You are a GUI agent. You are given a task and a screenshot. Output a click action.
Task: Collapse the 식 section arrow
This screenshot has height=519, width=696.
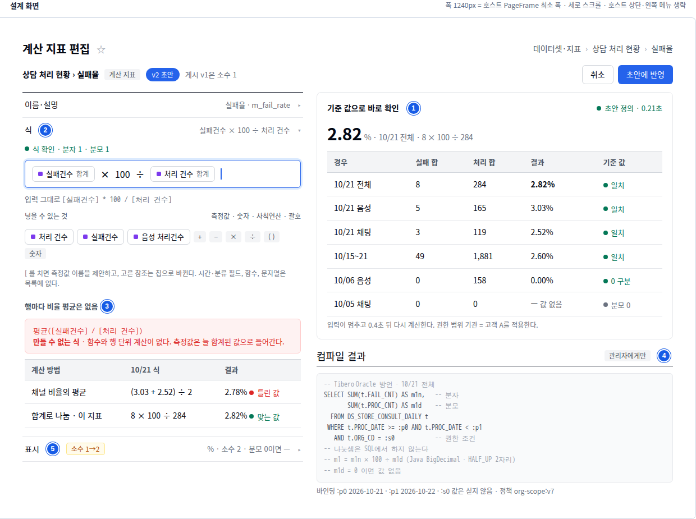tap(299, 130)
